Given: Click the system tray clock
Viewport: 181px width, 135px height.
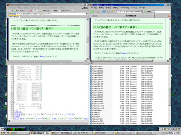Looking at the screenshot, I should click(178, 133).
